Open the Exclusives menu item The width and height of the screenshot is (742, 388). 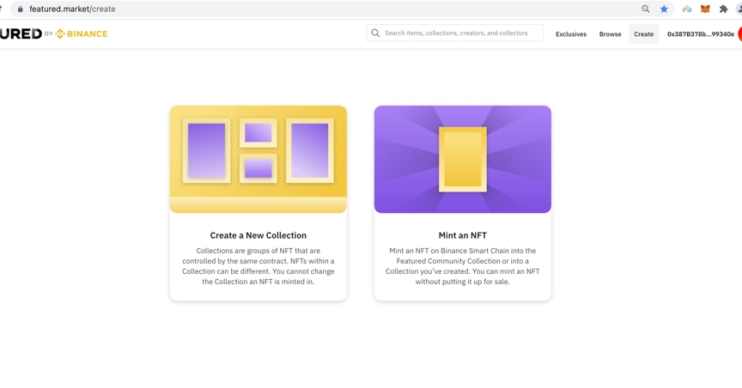[x=571, y=34]
